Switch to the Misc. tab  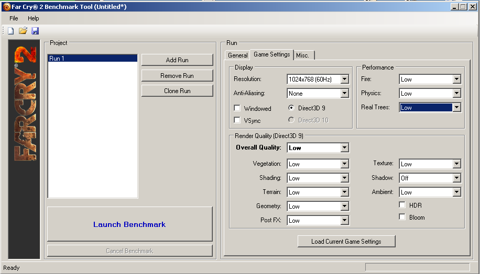click(303, 55)
